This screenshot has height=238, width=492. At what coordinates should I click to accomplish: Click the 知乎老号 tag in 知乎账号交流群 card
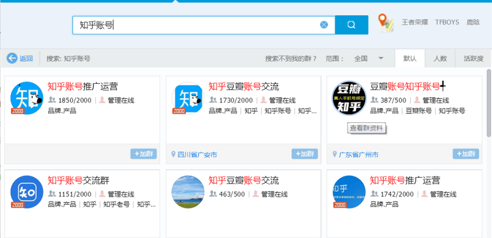click(x=117, y=204)
